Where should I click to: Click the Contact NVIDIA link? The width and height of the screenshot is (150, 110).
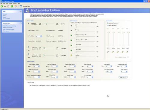pos(7,19)
